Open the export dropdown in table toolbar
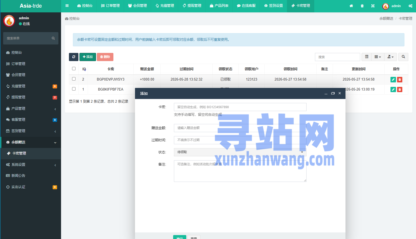The image size is (416, 239). tap(390, 57)
